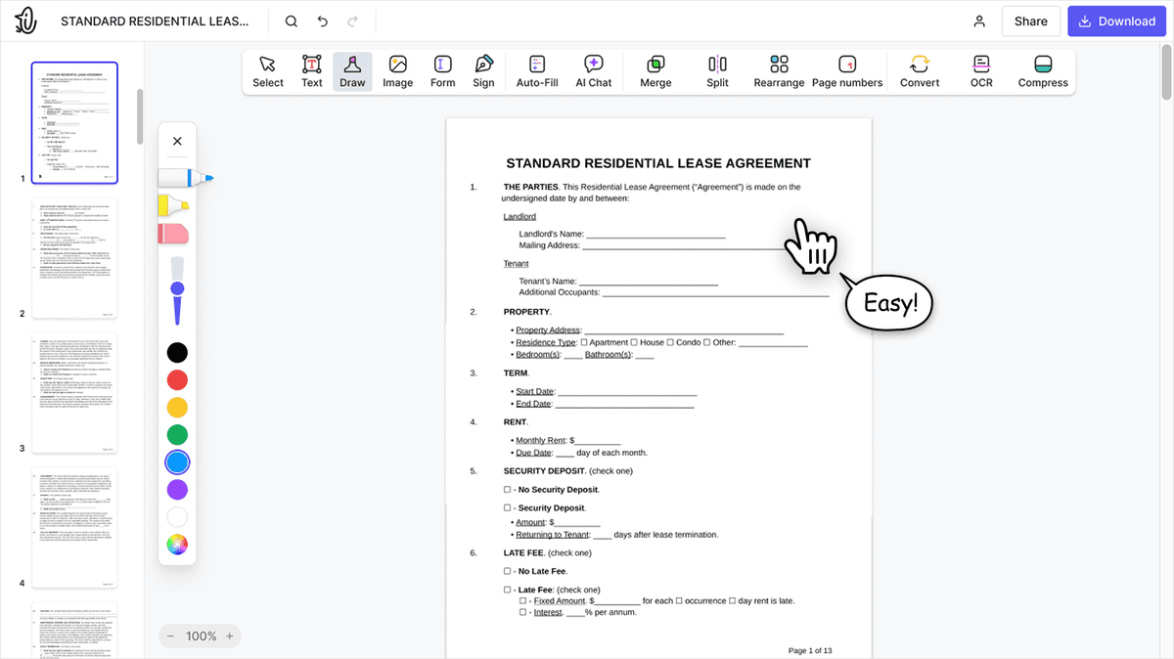The image size is (1174, 659).
Task: Pick the yellow color swatch
Action: 177,408
